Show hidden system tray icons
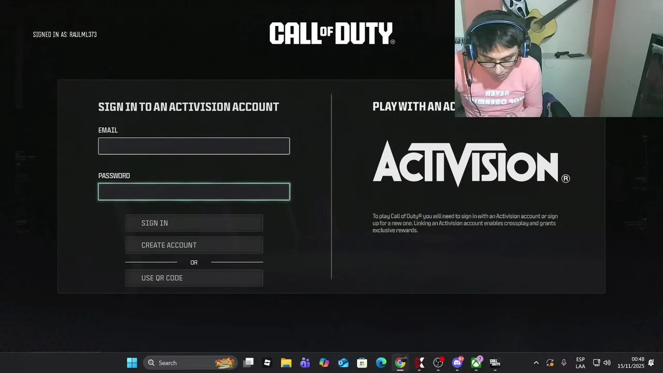 [x=536, y=363]
